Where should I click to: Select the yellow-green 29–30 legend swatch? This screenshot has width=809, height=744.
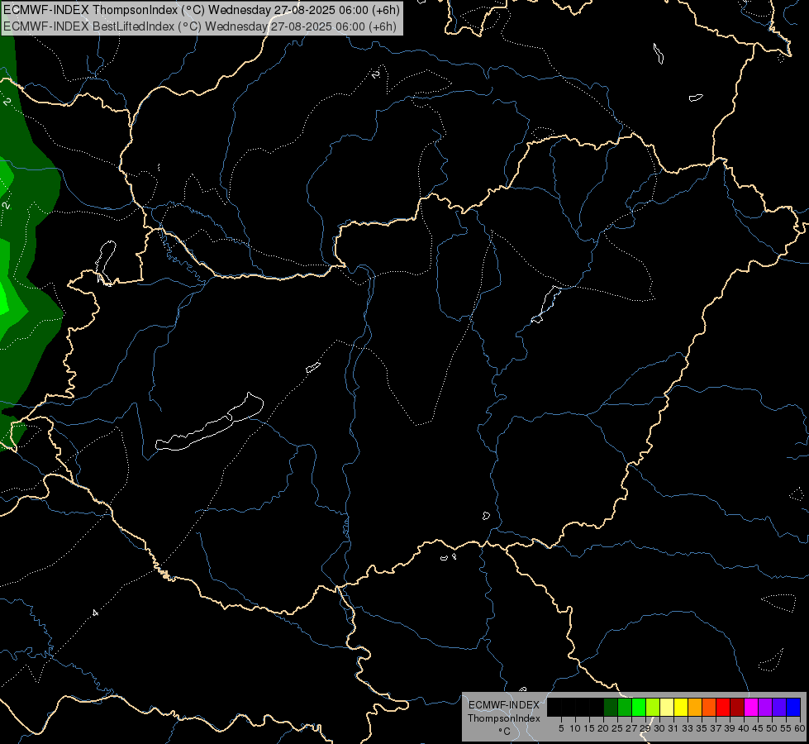(653, 707)
